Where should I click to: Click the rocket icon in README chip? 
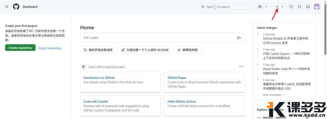pos(123,50)
